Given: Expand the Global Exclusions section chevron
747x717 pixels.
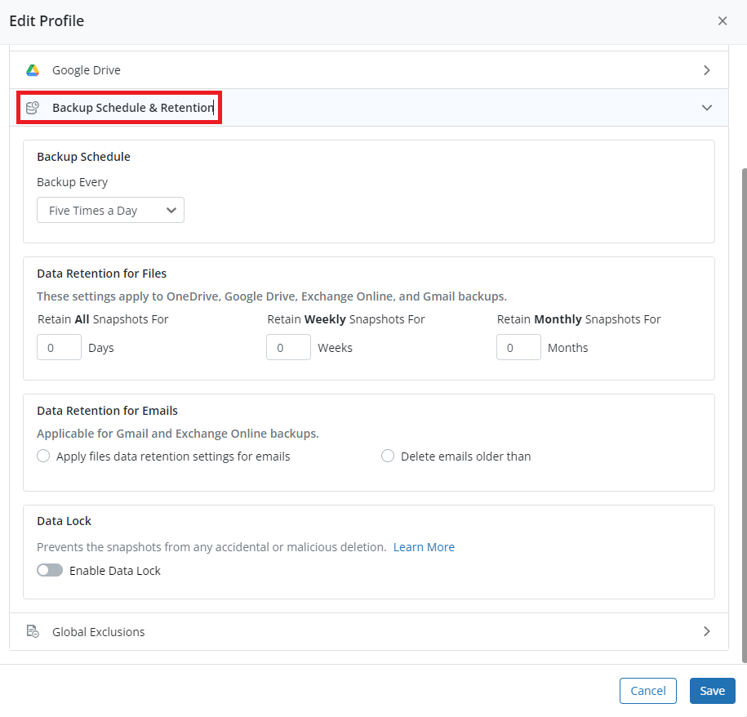Looking at the screenshot, I should (706, 632).
